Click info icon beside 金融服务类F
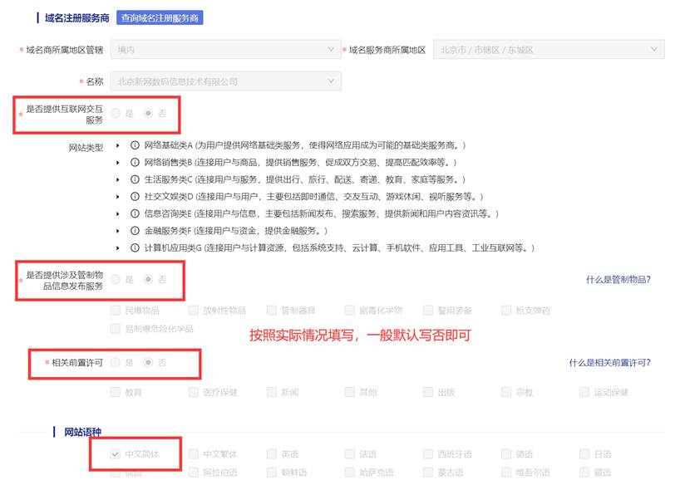Image resolution: width=690 pixels, height=480 pixels. click(136, 231)
